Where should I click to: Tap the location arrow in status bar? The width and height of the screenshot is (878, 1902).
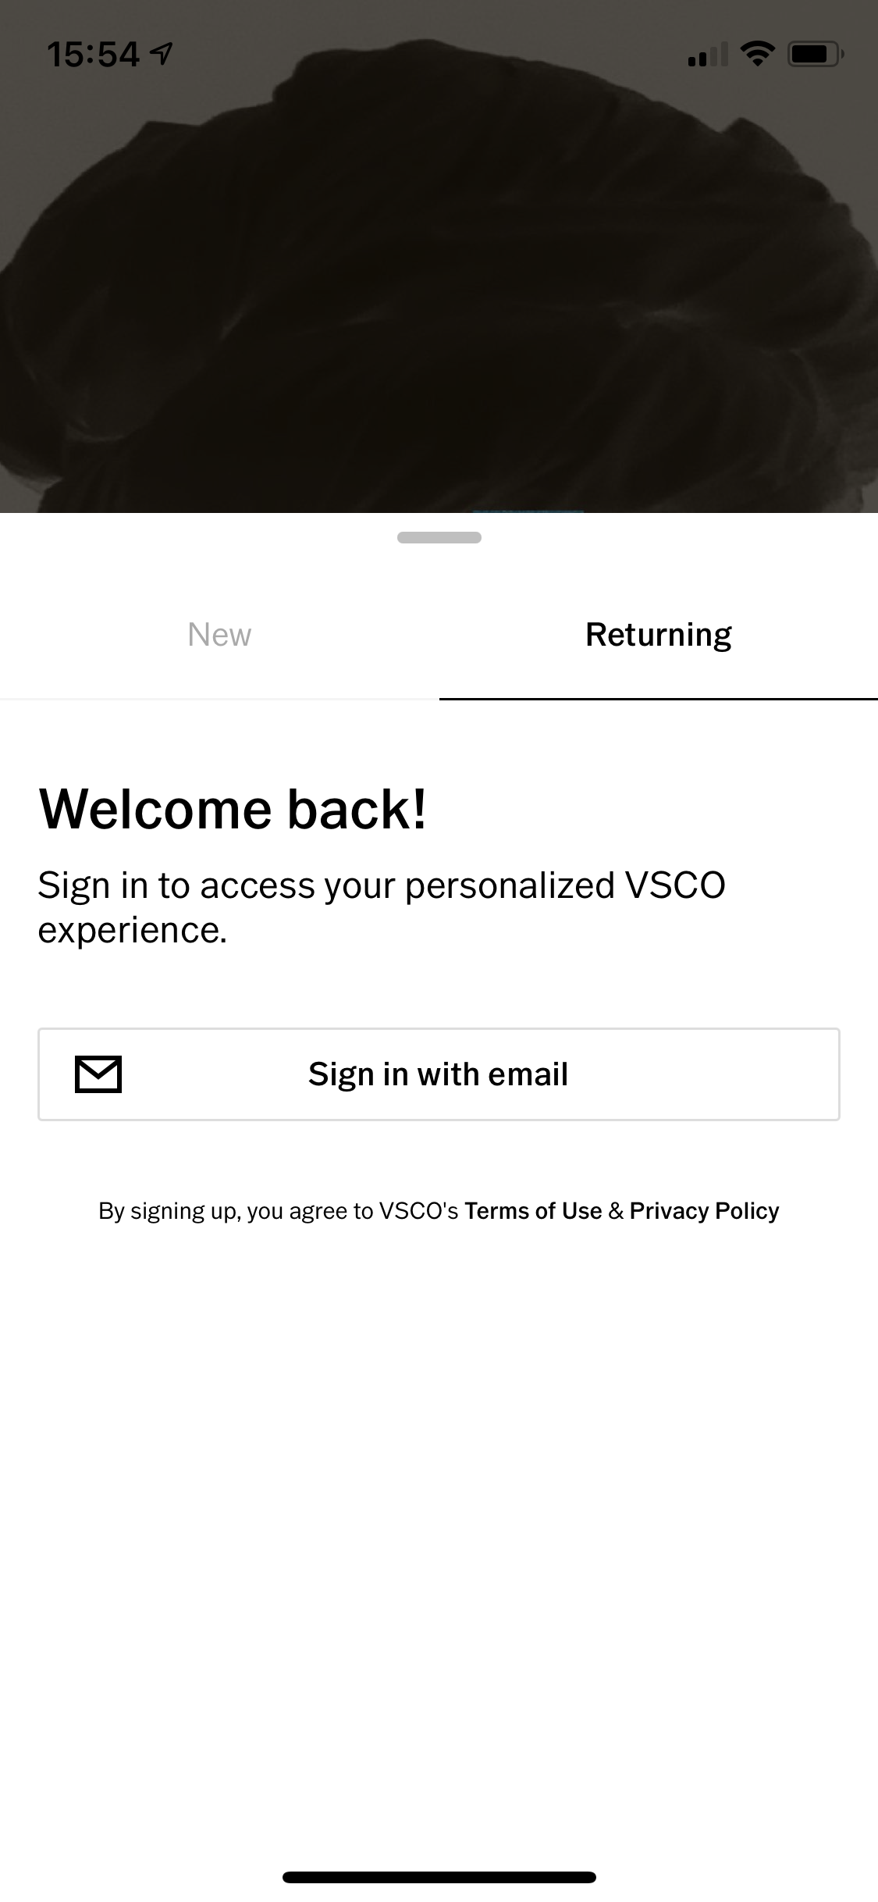click(x=162, y=54)
